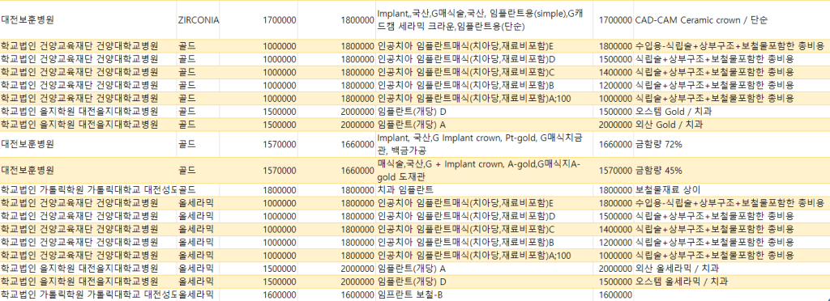Click 을지대학교병원 cell in the '오스템 Gold' row

[x=88, y=112]
